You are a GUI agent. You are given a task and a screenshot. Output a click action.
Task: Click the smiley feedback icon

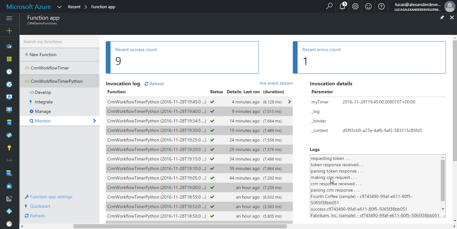[x=368, y=6]
